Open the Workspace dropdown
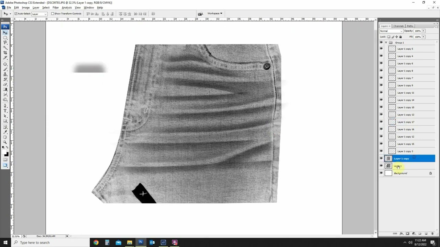Viewport: 440px width, 247px height. [215, 14]
